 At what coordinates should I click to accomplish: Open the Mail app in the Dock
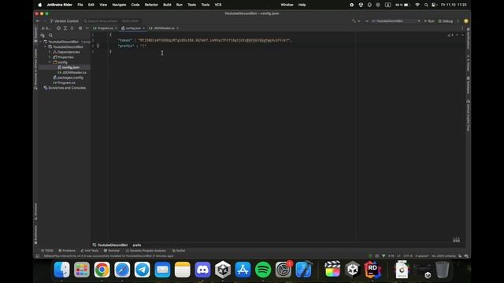tap(162, 270)
